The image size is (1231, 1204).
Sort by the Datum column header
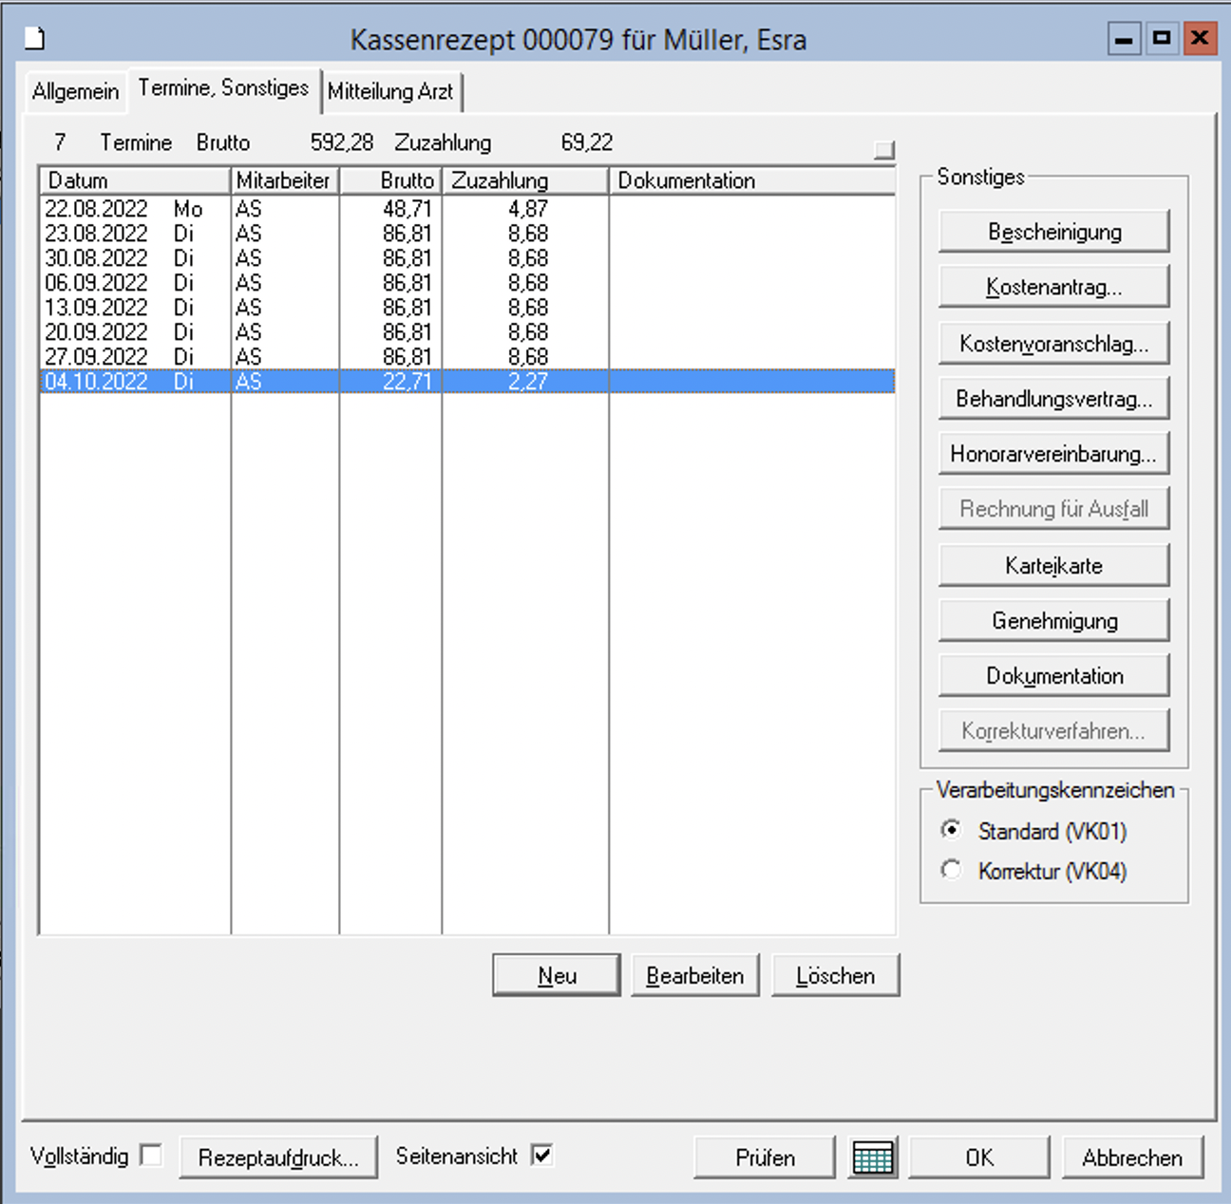pos(133,180)
